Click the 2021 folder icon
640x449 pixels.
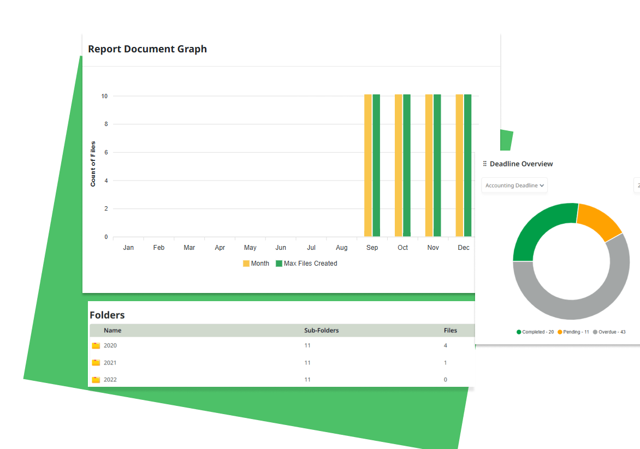[96, 363]
